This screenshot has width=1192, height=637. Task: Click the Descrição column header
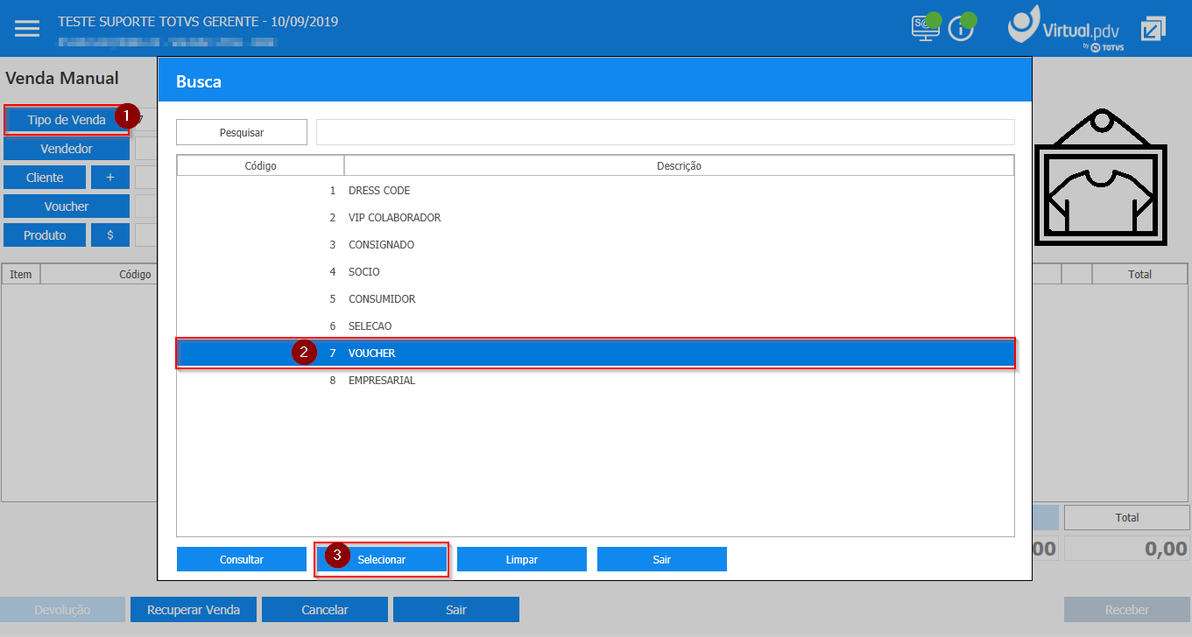tap(679, 165)
